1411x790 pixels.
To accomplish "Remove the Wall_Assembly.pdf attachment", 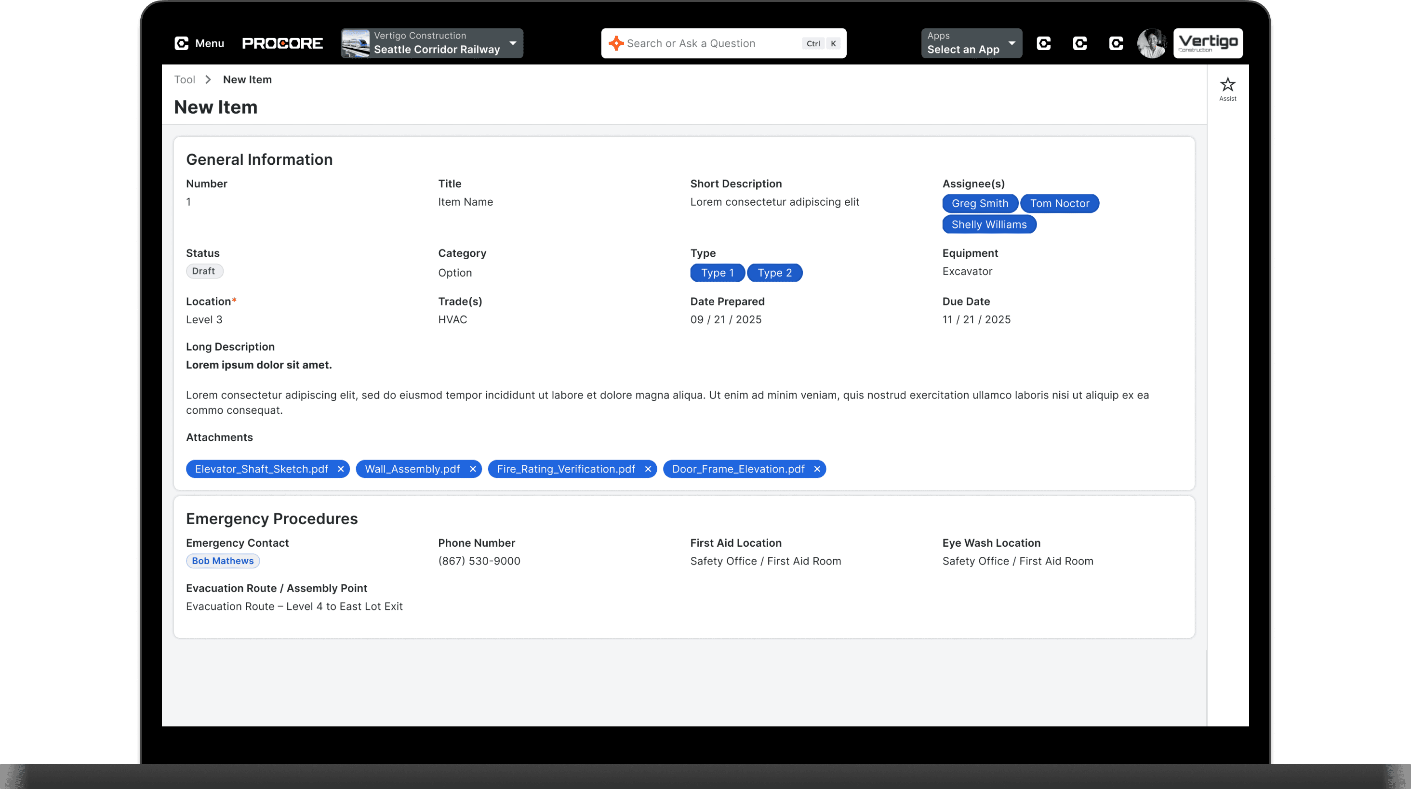I will 473,469.
